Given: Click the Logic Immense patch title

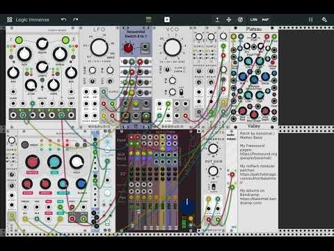Looking at the screenshot, I should (32, 20).
